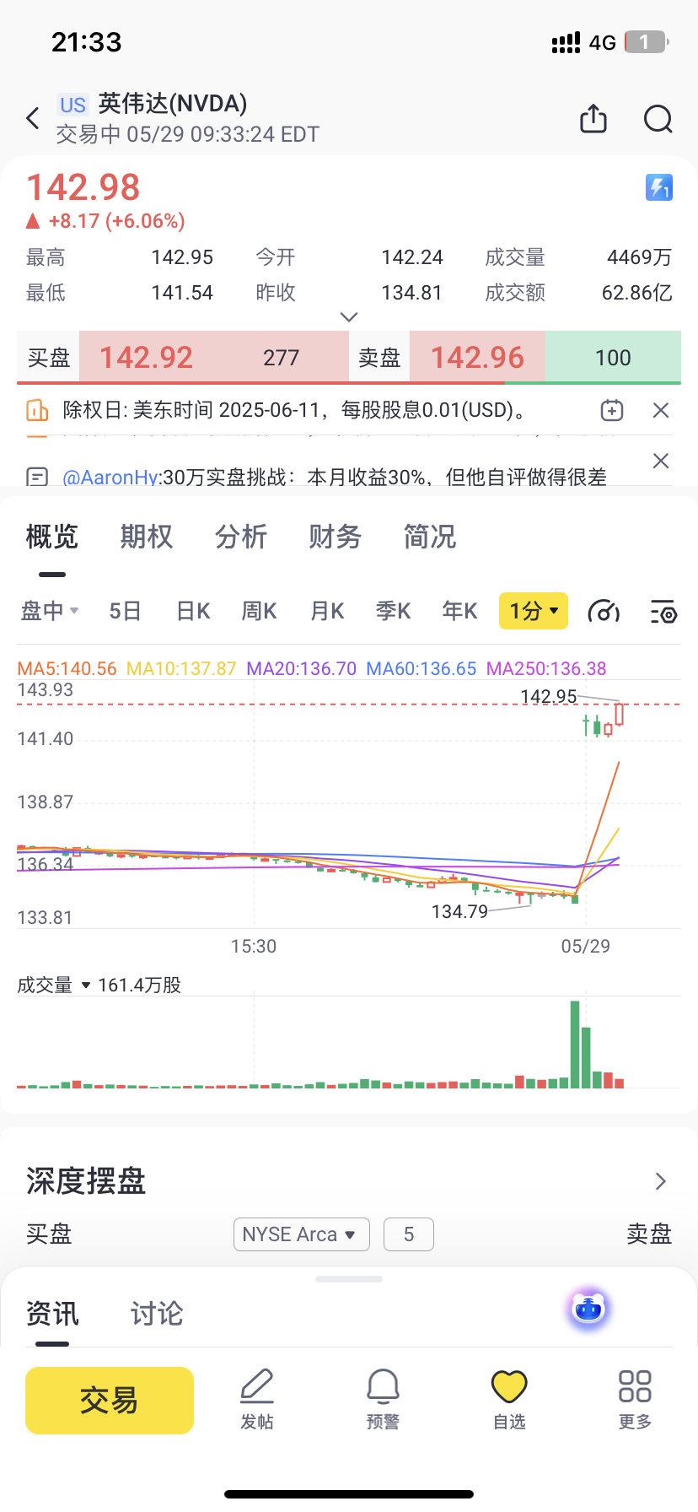Toggle 自选 favorite heart icon
Screen dimensions: 698x1512
click(509, 1399)
